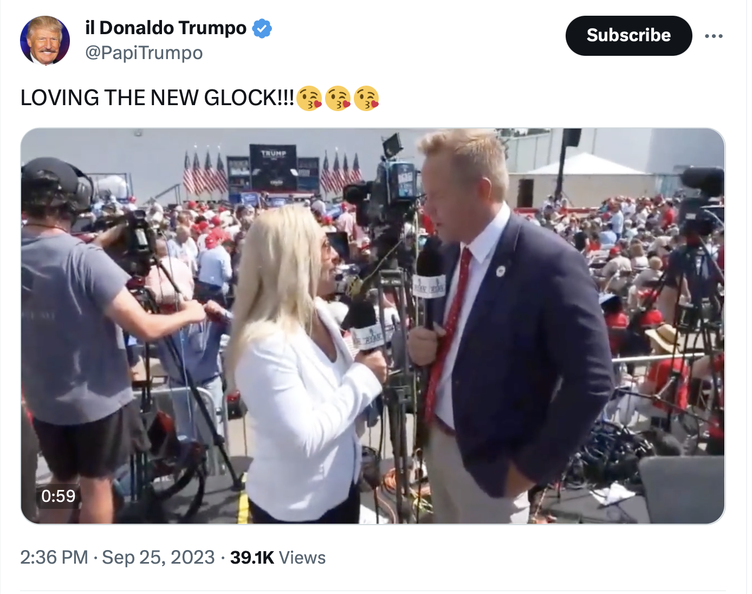This screenshot has width=752, height=594.
Task: Click the first kissing face emoji
Action: pyautogui.click(x=310, y=98)
